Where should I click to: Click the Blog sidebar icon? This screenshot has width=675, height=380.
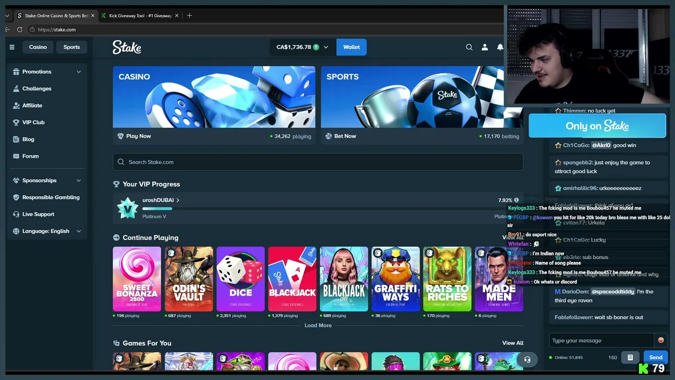(16, 139)
